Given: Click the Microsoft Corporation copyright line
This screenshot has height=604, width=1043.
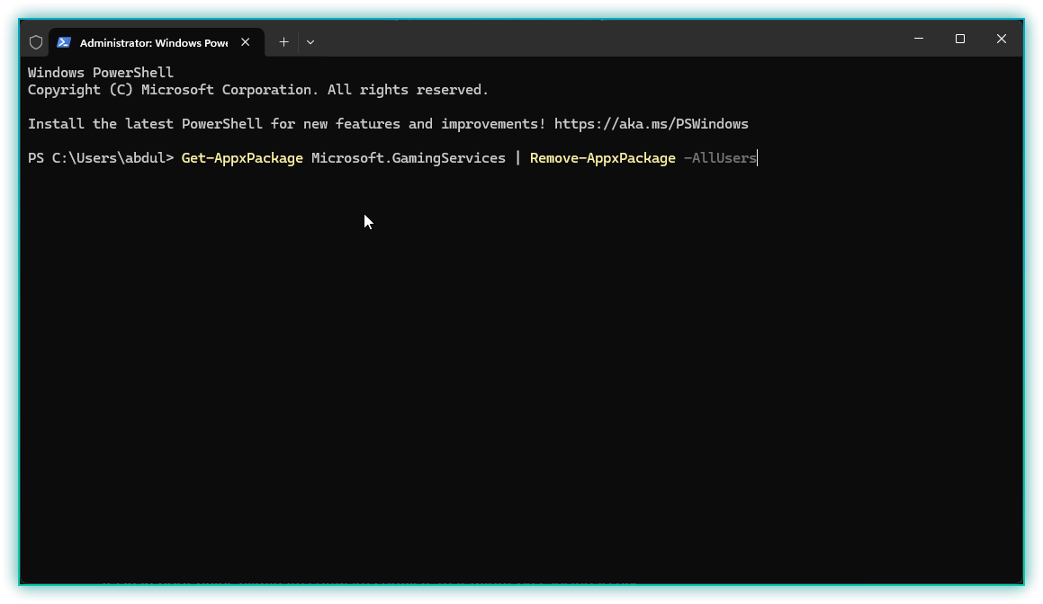Looking at the screenshot, I should (x=257, y=90).
